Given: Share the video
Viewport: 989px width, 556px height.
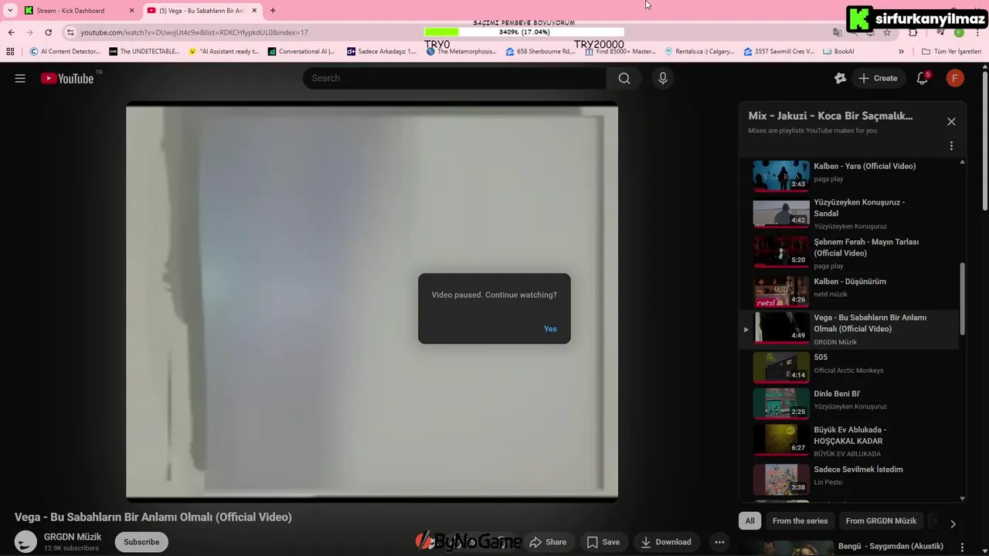Looking at the screenshot, I should [x=548, y=542].
